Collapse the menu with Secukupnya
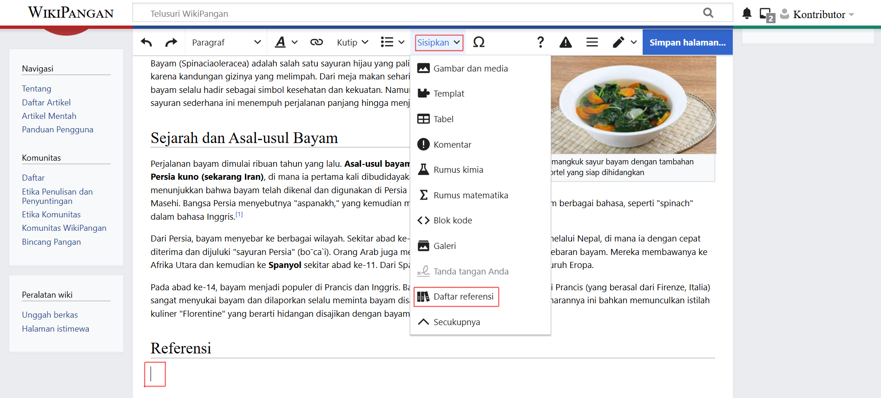Image resolution: width=881 pixels, height=398 pixels. tap(456, 322)
